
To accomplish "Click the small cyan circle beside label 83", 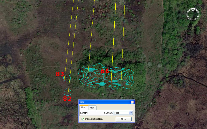I will click(67, 78).
